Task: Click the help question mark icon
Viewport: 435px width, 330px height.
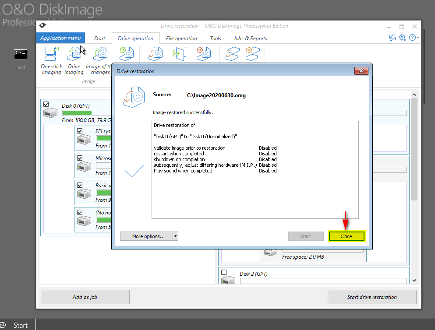Action: tap(413, 37)
